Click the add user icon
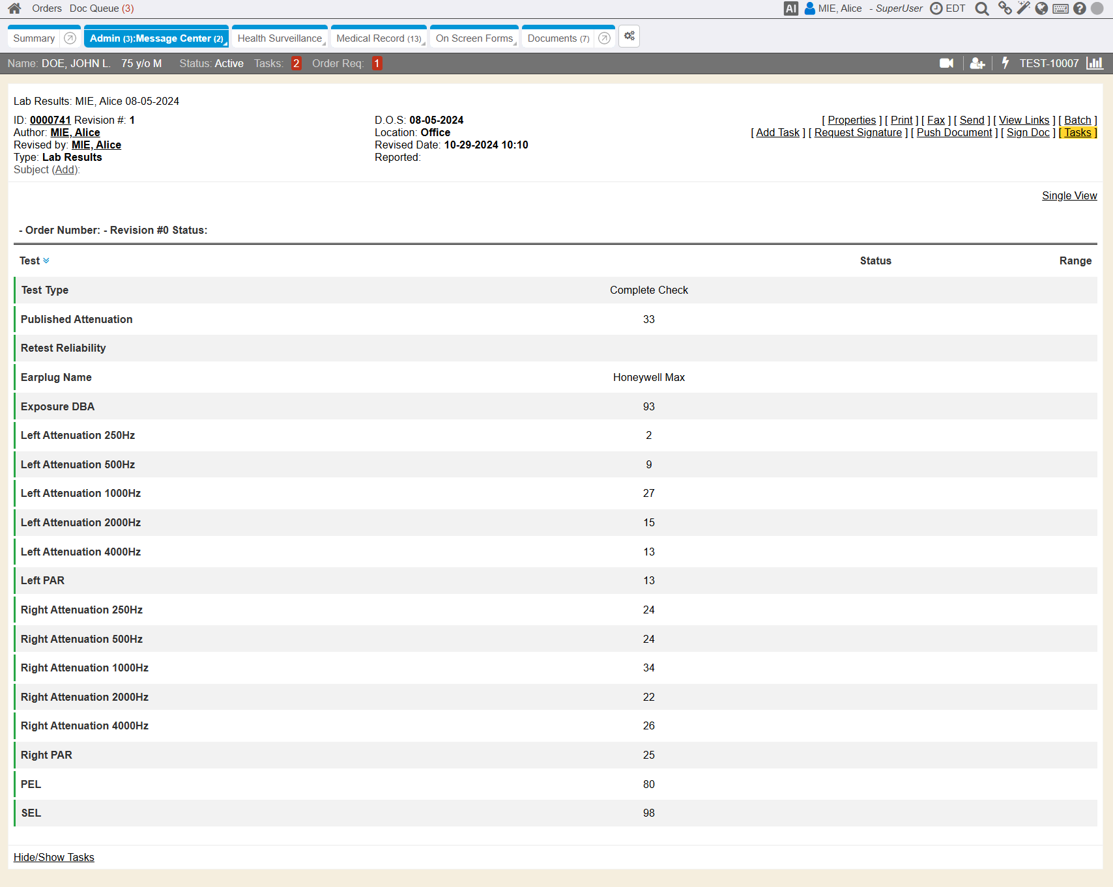 pyautogui.click(x=977, y=63)
